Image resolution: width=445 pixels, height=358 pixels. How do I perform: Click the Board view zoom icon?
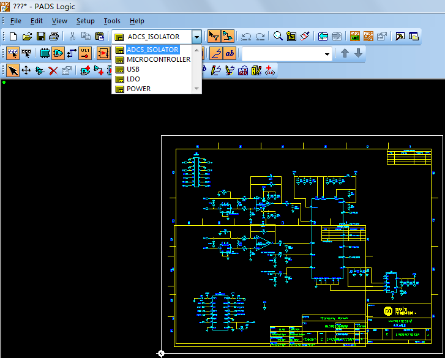pos(291,36)
